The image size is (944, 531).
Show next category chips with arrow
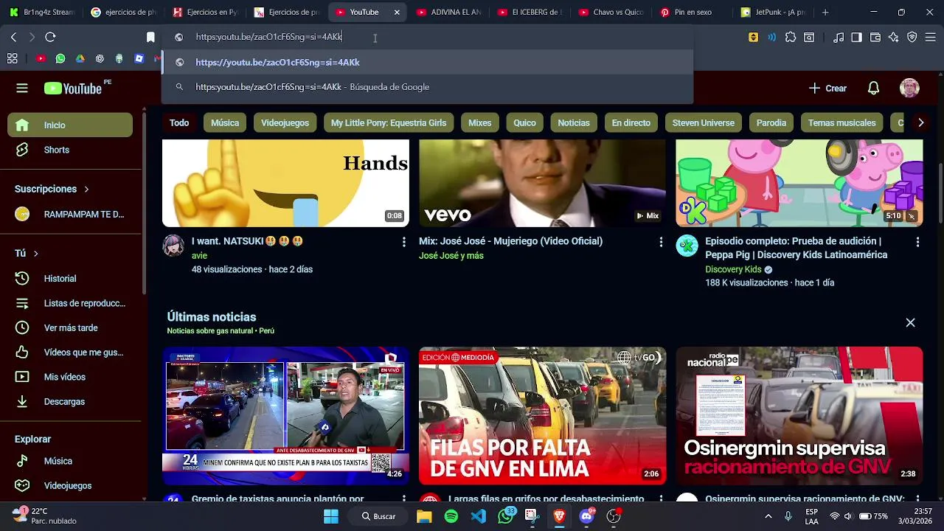920,123
